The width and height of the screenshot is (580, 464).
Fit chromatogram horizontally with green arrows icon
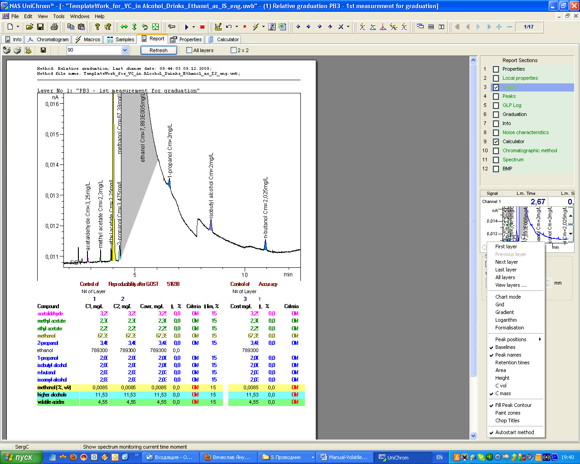(124, 27)
